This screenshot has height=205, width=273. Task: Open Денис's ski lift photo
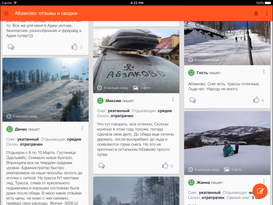tap(45, 90)
